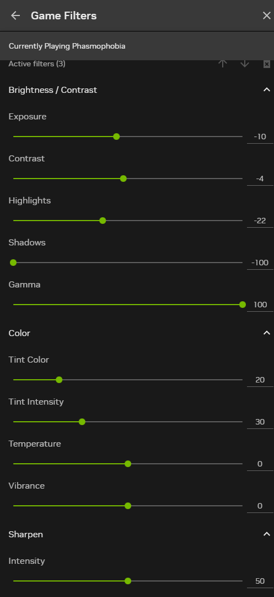Image resolution: width=274 pixels, height=597 pixels.
Task: Edit the Sharpen Intensity value field showing 50
Action: pos(260,581)
